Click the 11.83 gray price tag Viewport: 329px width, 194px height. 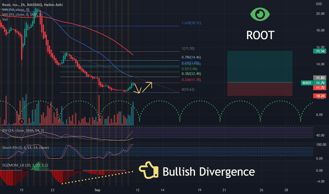pos(320,78)
